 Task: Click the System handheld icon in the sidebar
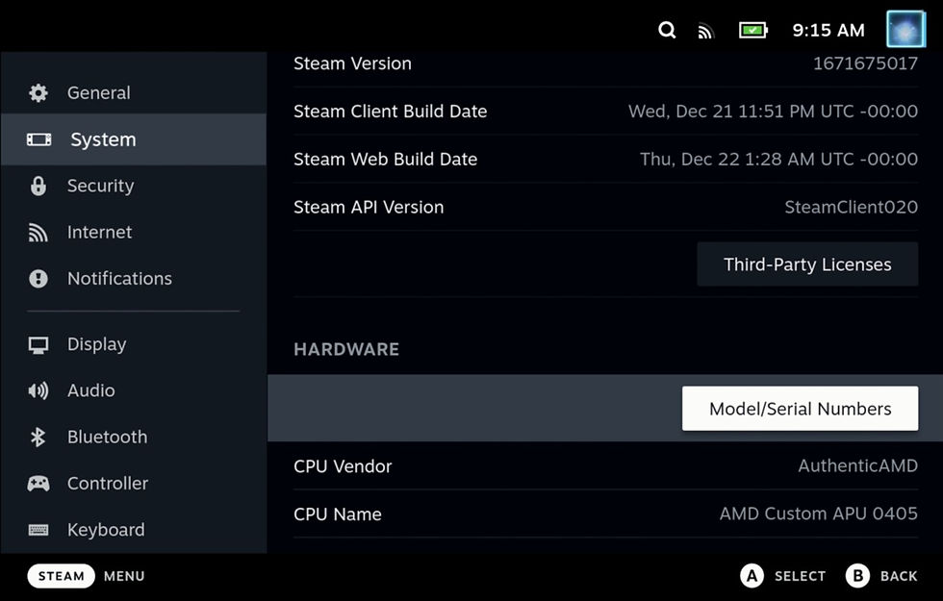pyautogui.click(x=39, y=139)
